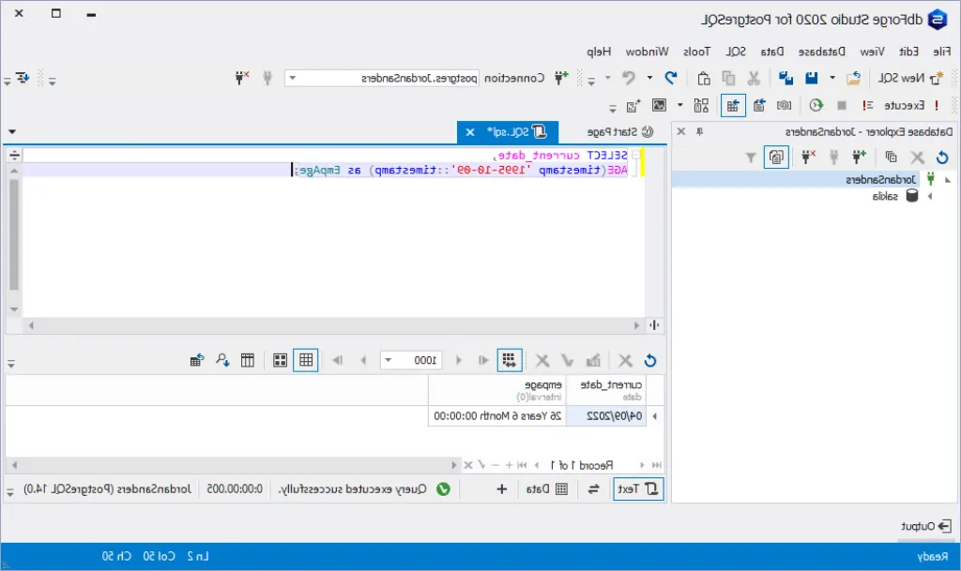
Task: Click the Open File folder icon
Action: coord(853,79)
